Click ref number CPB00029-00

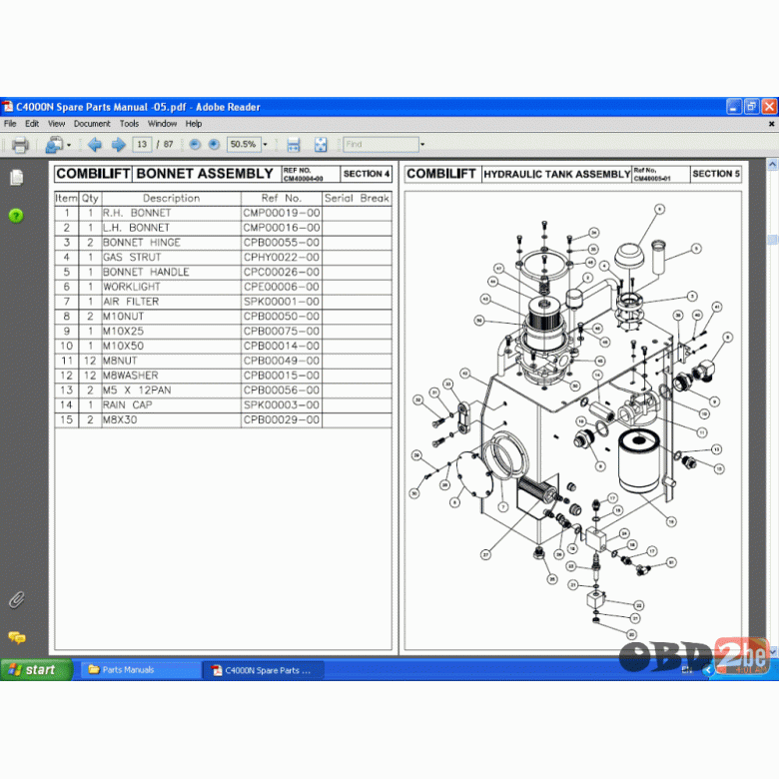pyautogui.click(x=282, y=419)
